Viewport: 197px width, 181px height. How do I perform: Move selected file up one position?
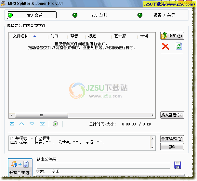click(x=21, y=124)
